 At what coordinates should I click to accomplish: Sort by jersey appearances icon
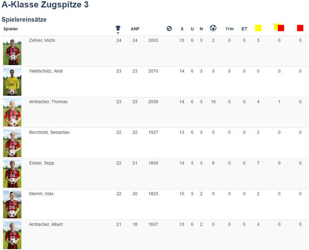click(118, 28)
